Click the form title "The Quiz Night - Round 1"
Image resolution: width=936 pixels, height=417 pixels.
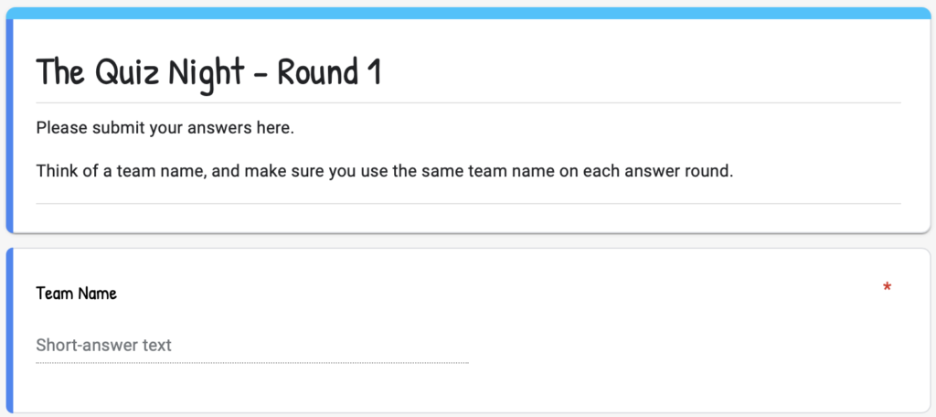pos(208,72)
